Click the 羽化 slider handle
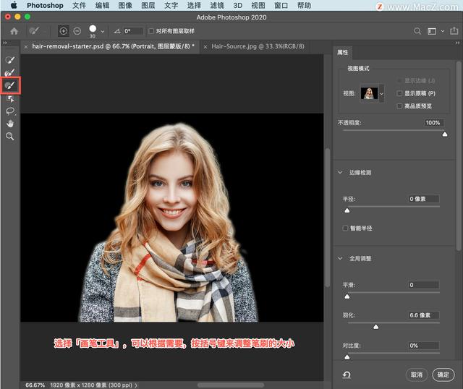Image resolution: width=463 pixels, height=389 pixels. (x=376, y=326)
